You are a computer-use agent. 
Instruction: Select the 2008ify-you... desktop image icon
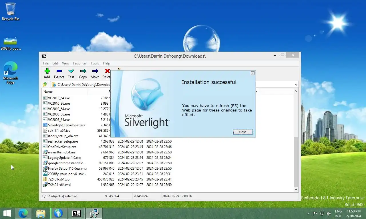(x=11, y=43)
